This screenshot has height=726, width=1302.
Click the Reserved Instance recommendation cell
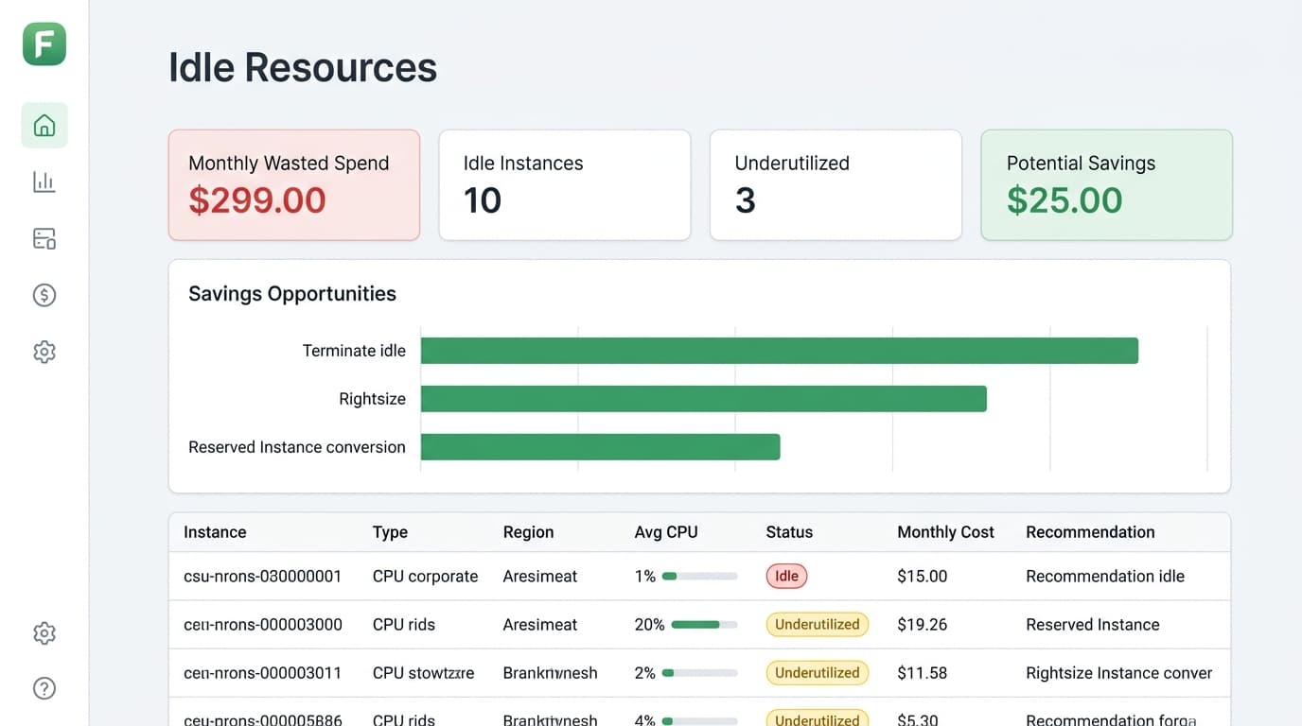click(x=1093, y=625)
